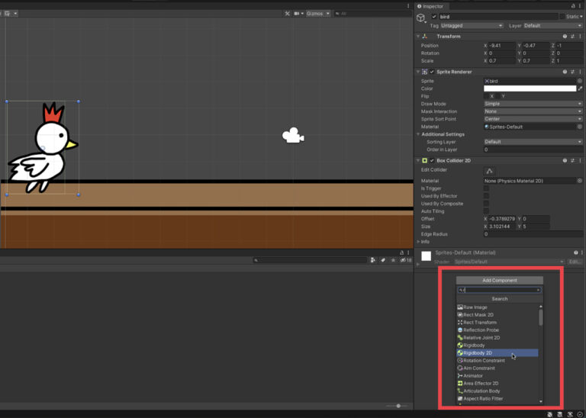586x418 pixels.
Task: Collapse the Additional Settings foldout
Action: coord(419,134)
